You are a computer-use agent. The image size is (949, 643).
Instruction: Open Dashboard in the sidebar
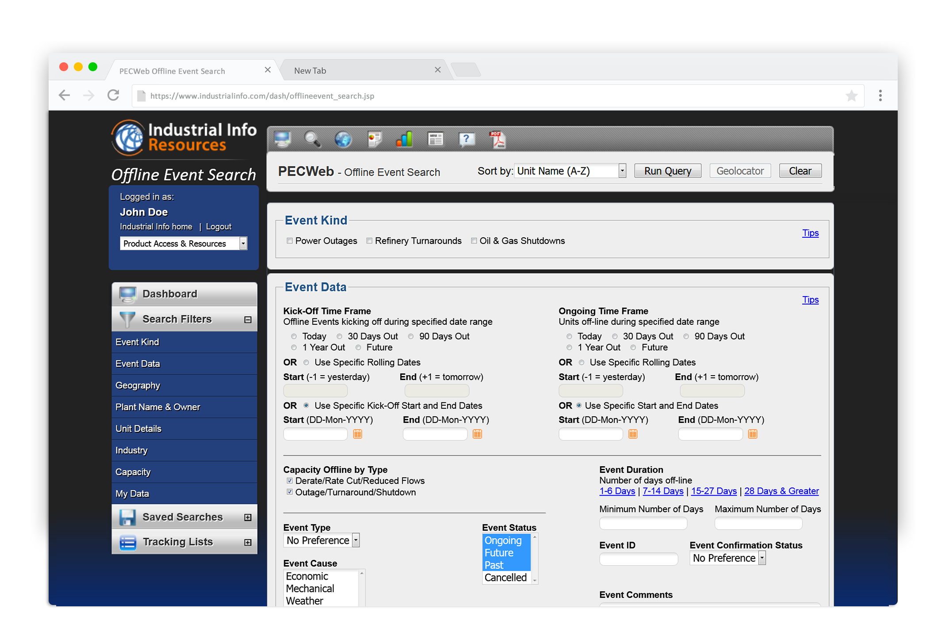[x=184, y=294]
